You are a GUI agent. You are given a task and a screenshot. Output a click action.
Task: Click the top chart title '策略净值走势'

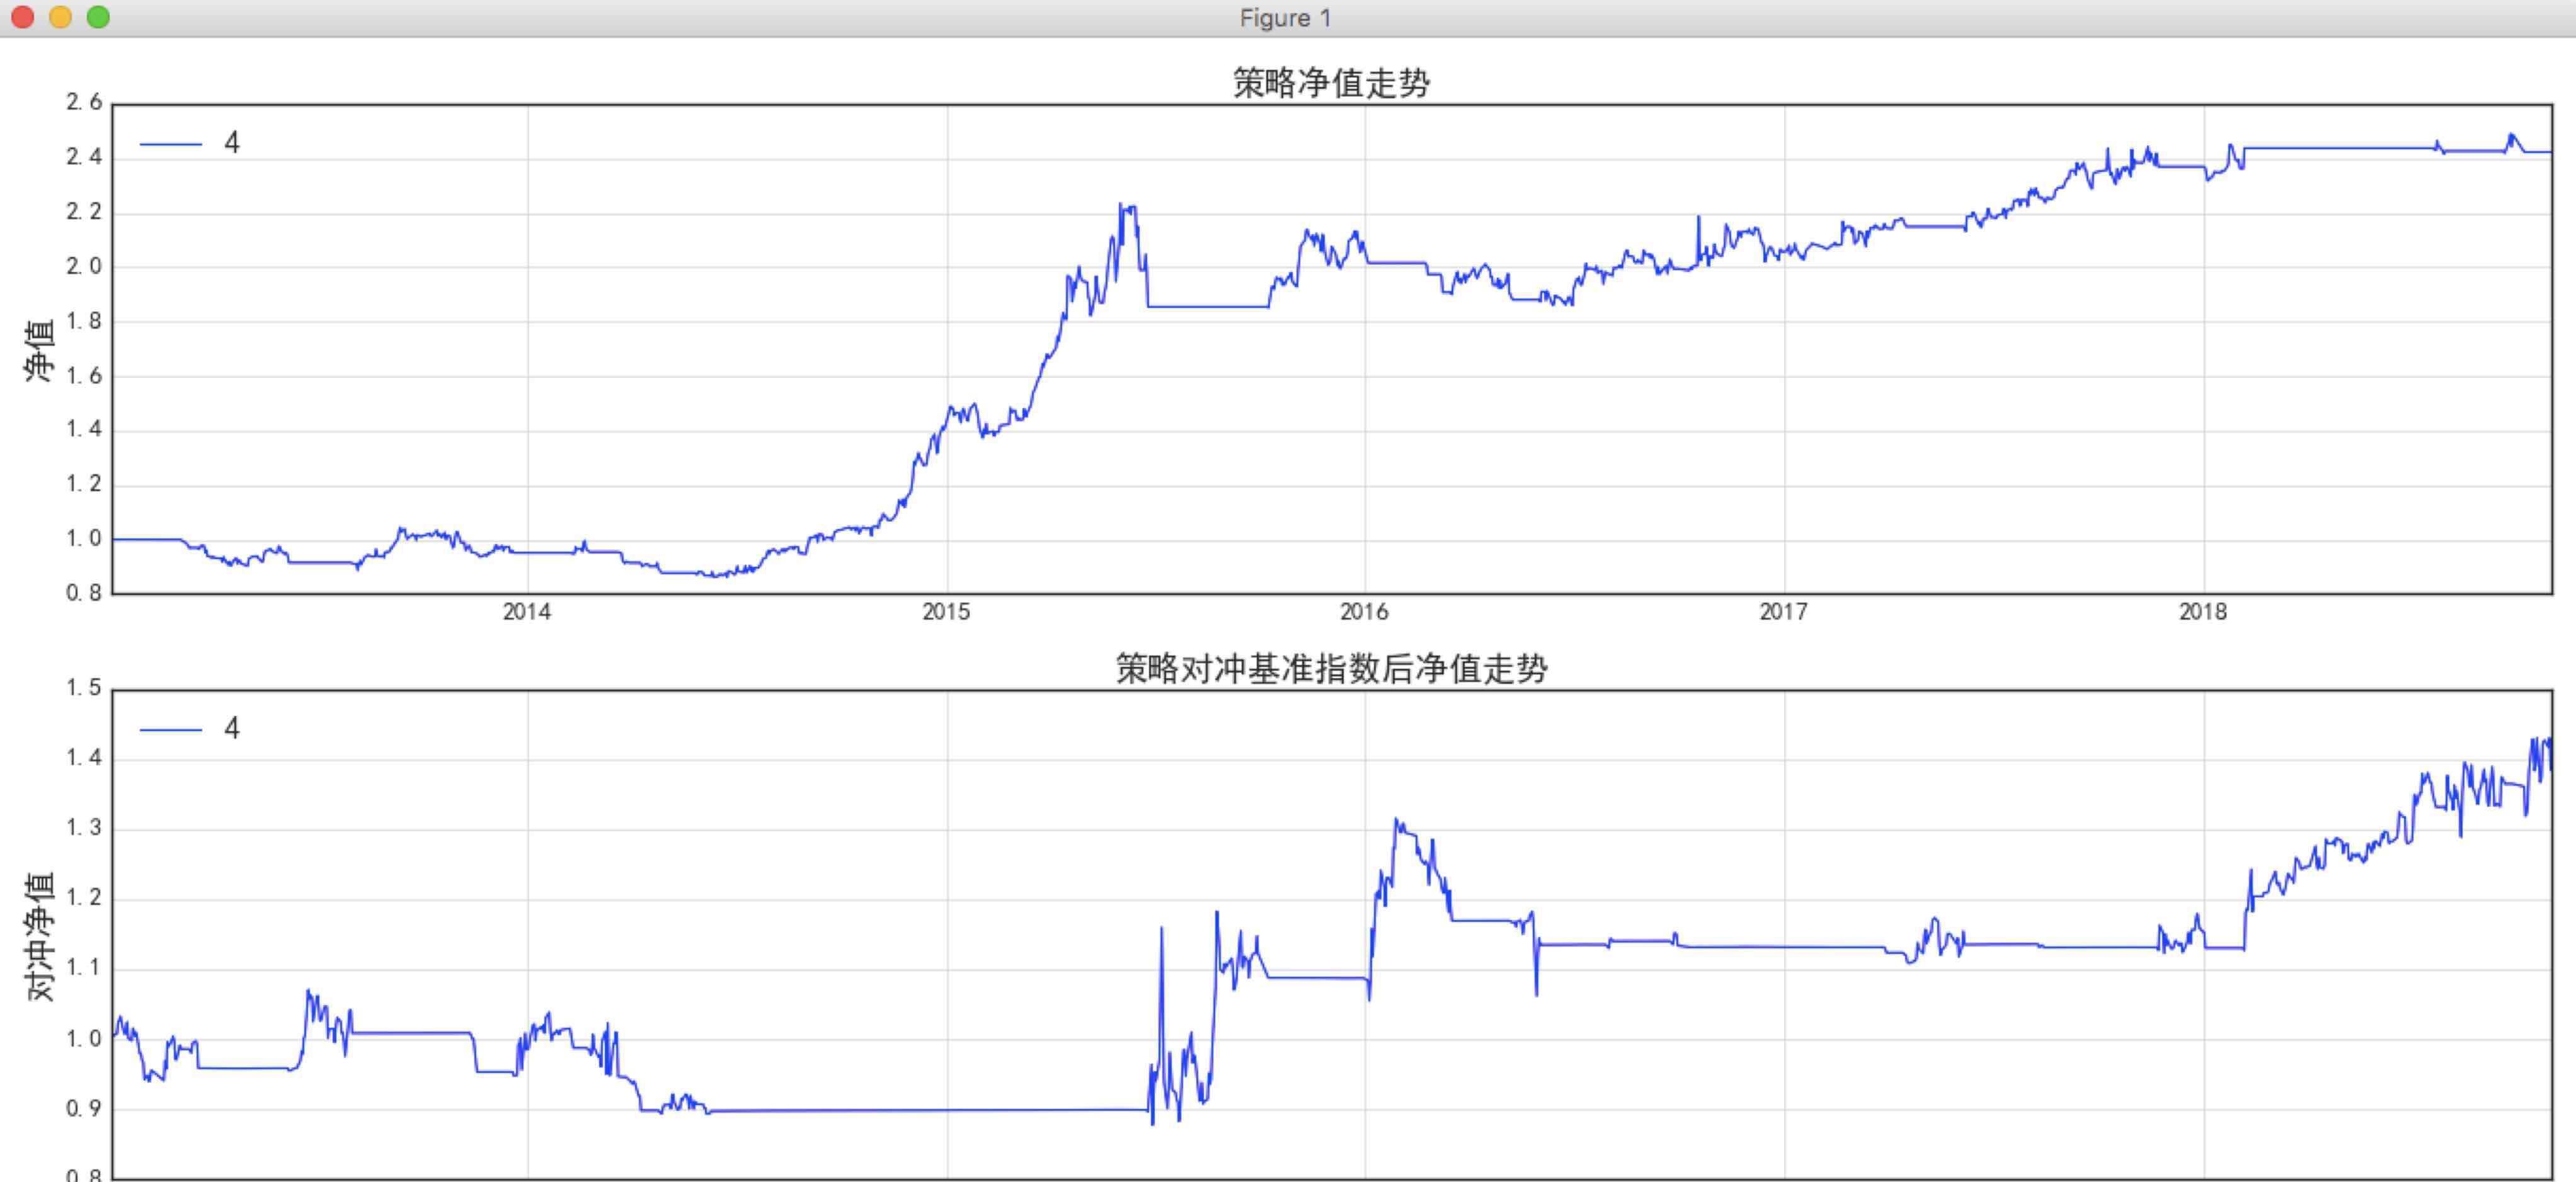pos(1331,82)
